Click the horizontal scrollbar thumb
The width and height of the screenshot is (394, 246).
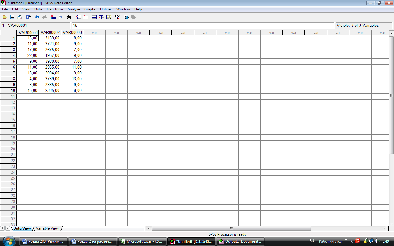tap(231, 228)
